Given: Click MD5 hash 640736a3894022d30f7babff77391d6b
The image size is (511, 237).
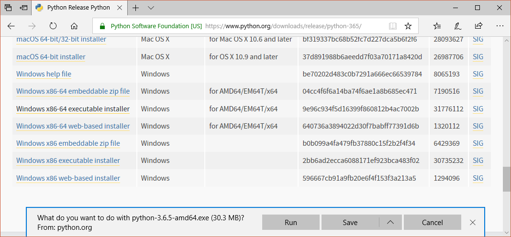Looking at the screenshot, I should tap(361, 126).
